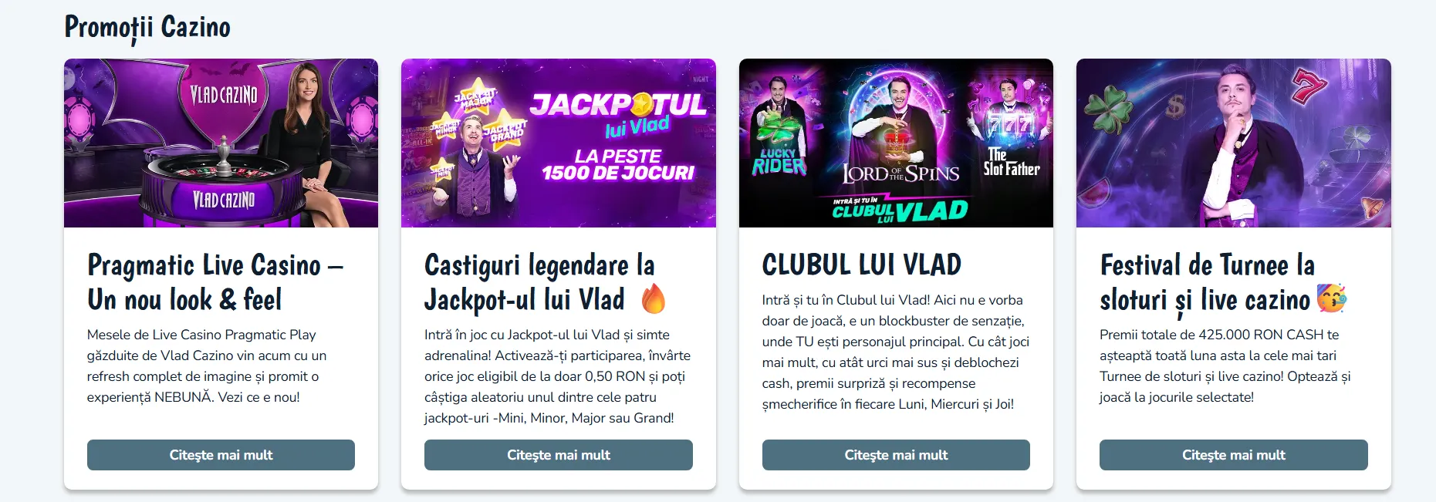Viewport: 1436px width, 502px height.
Task: Click The Slot Father logo
Action: coord(1011,162)
